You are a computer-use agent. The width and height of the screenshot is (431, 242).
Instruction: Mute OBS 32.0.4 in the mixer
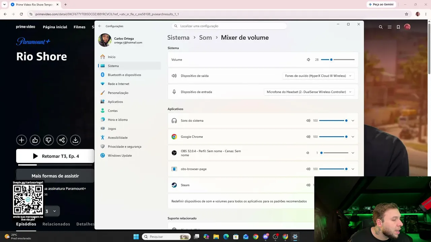tap(308, 153)
